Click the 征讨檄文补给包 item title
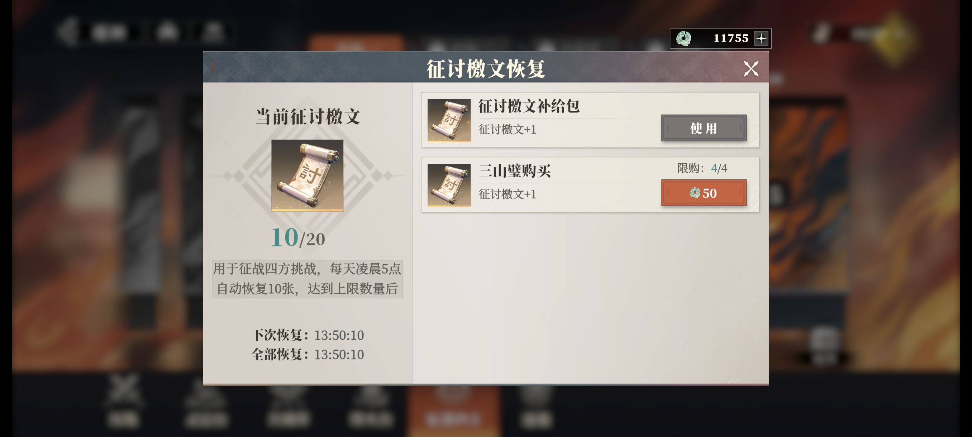The height and width of the screenshot is (437, 972). click(529, 106)
